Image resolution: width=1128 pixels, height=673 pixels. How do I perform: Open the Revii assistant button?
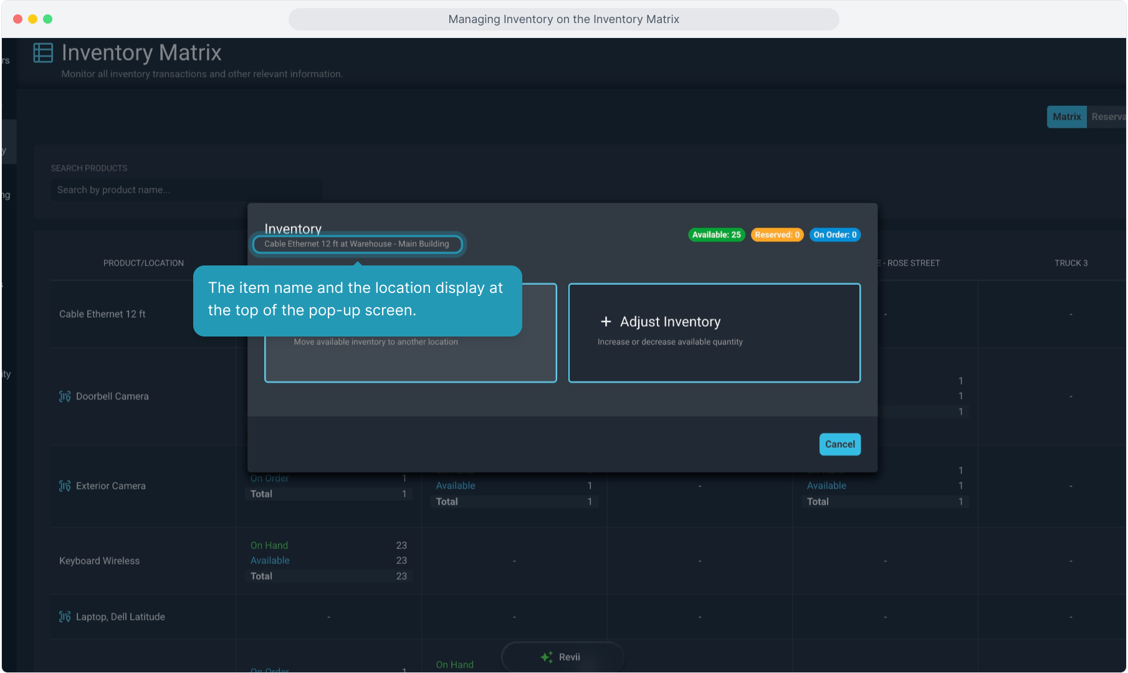pos(562,657)
